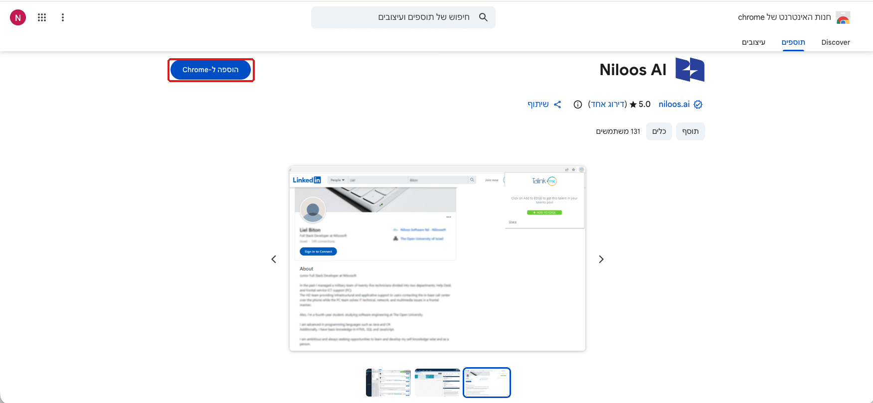Switch to the תוספים extensions tab
The width and height of the screenshot is (873, 403).
click(x=793, y=42)
